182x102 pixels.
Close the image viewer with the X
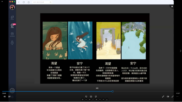pyautogui.click(x=172, y=6)
